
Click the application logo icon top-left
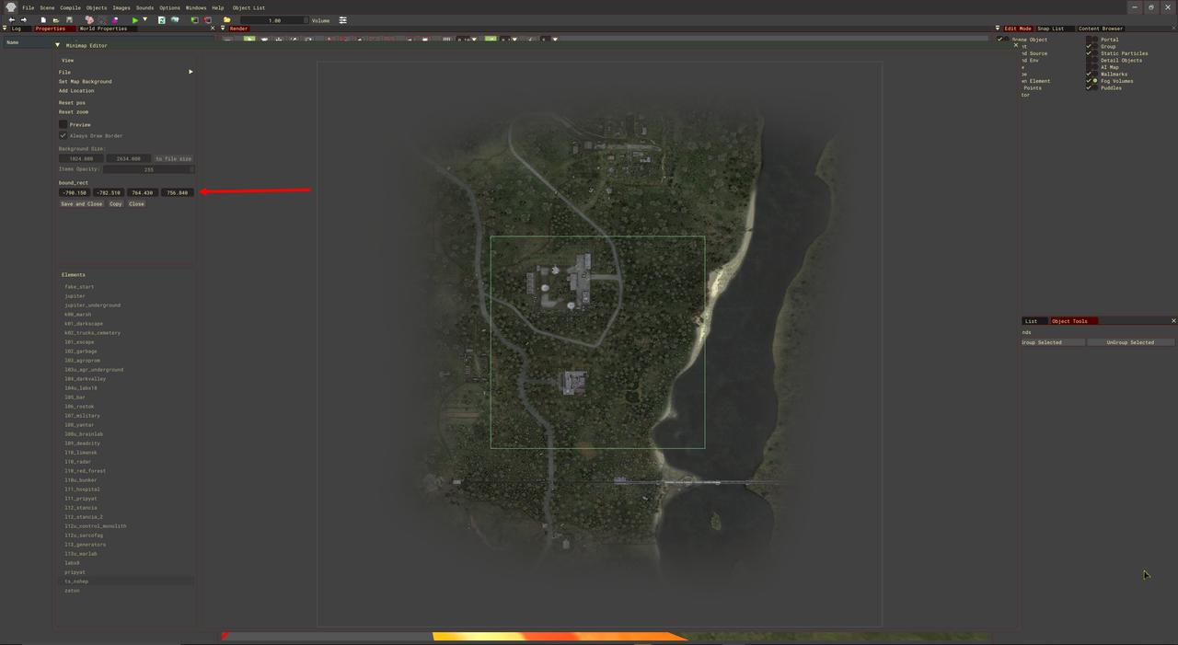point(10,6)
